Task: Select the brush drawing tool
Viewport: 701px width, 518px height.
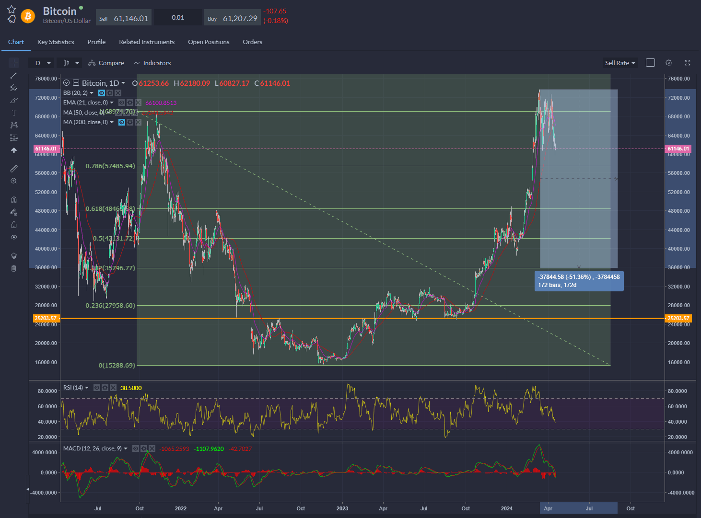Action: pyautogui.click(x=14, y=100)
